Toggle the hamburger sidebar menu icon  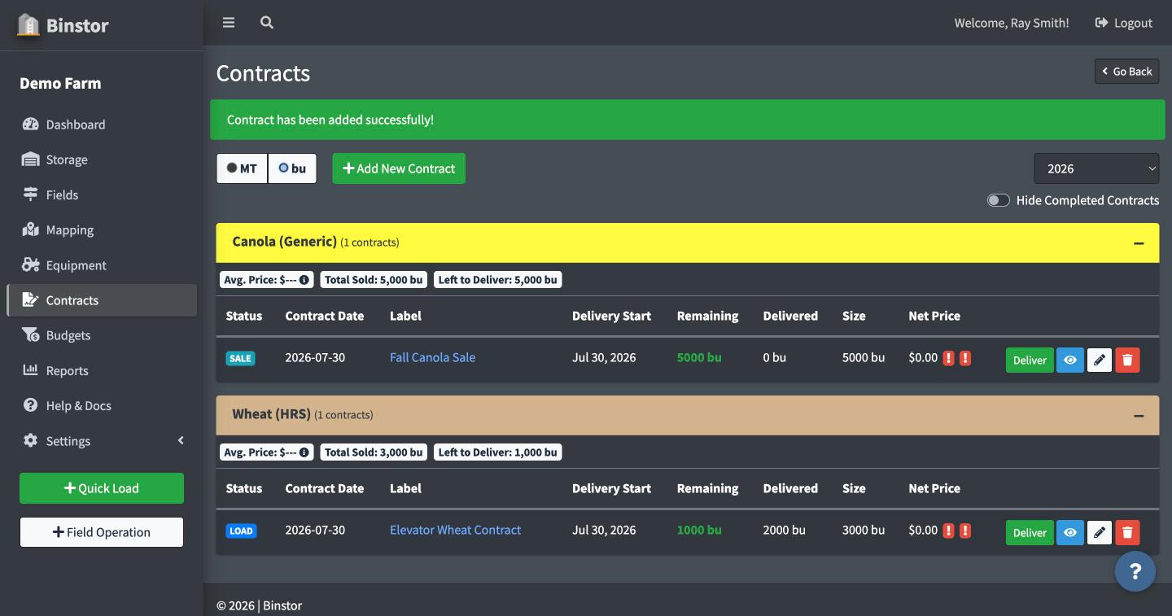pos(229,23)
